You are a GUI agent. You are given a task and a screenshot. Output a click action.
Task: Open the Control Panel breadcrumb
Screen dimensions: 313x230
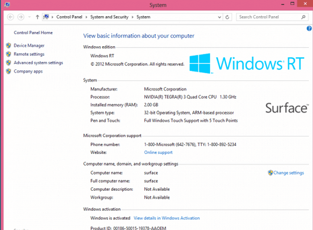click(69, 17)
